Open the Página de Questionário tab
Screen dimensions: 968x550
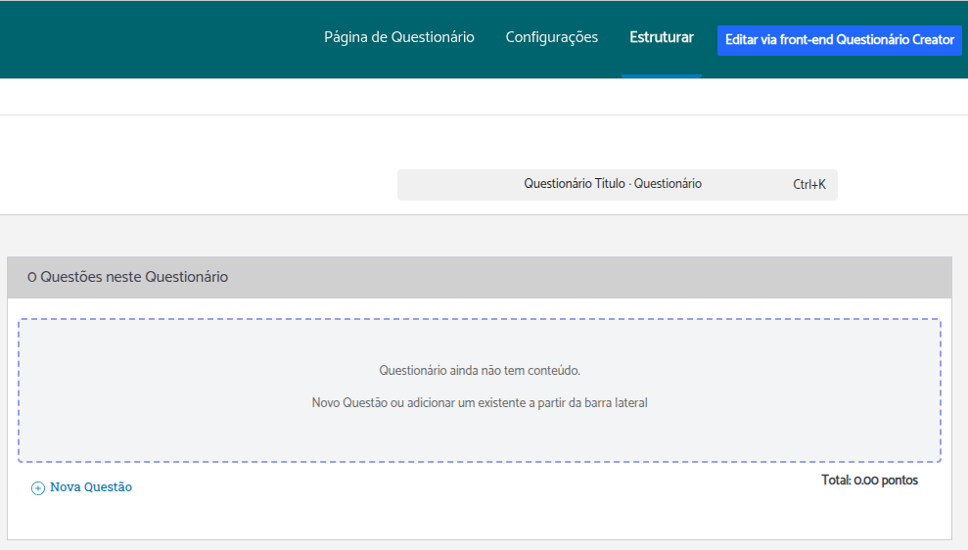(398, 37)
